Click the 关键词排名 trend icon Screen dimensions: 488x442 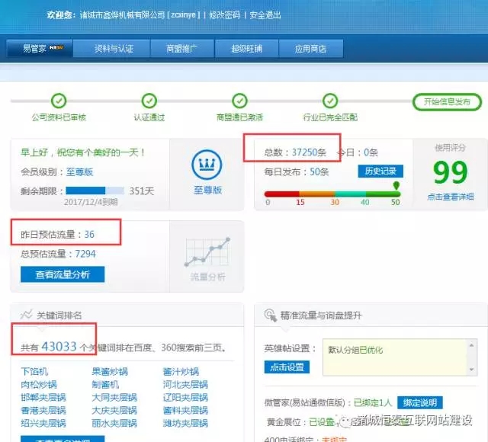26,315
